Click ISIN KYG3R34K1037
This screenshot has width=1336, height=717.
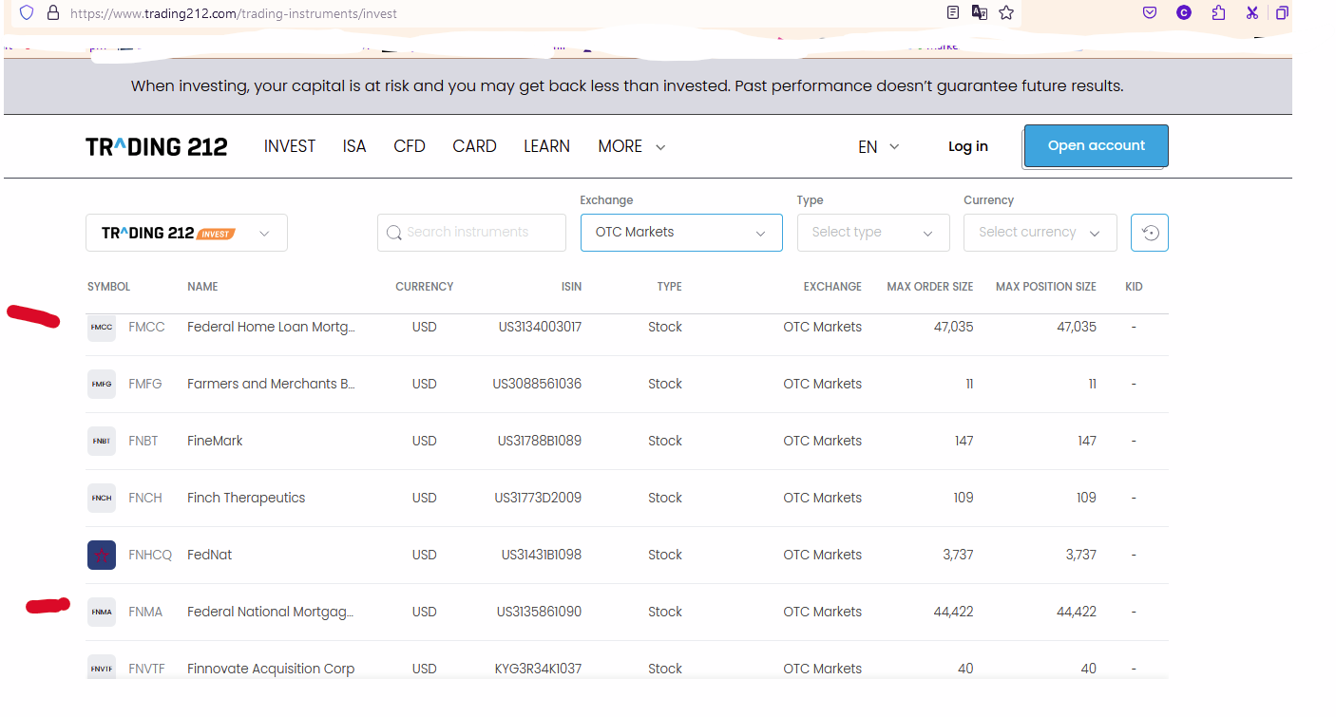(538, 669)
